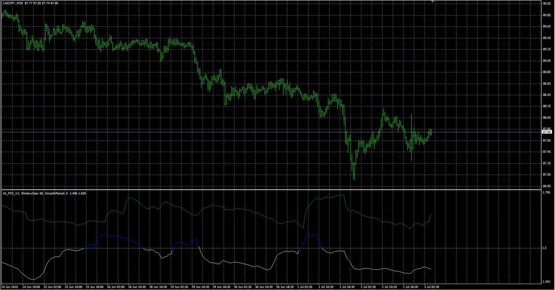Click the 29 Jun 02:30 time label

coord(179,287)
